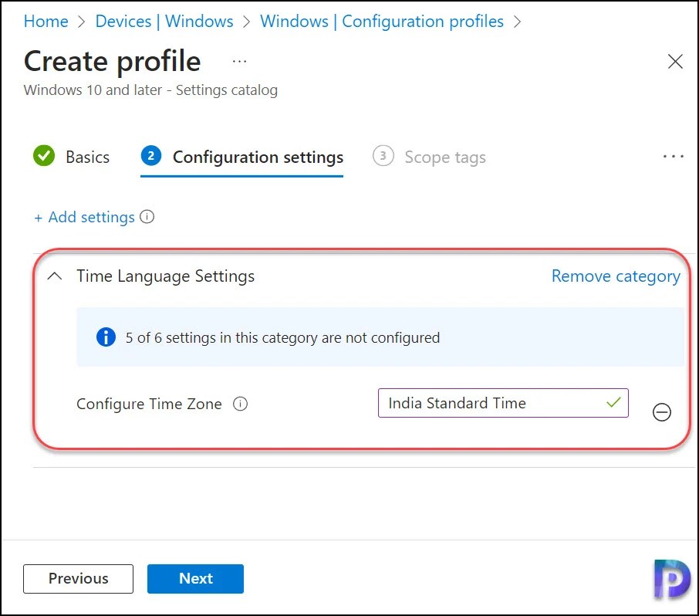Open the ellipsis menu beside Create profile title
The width and height of the screenshot is (699, 616).
[239, 60]
